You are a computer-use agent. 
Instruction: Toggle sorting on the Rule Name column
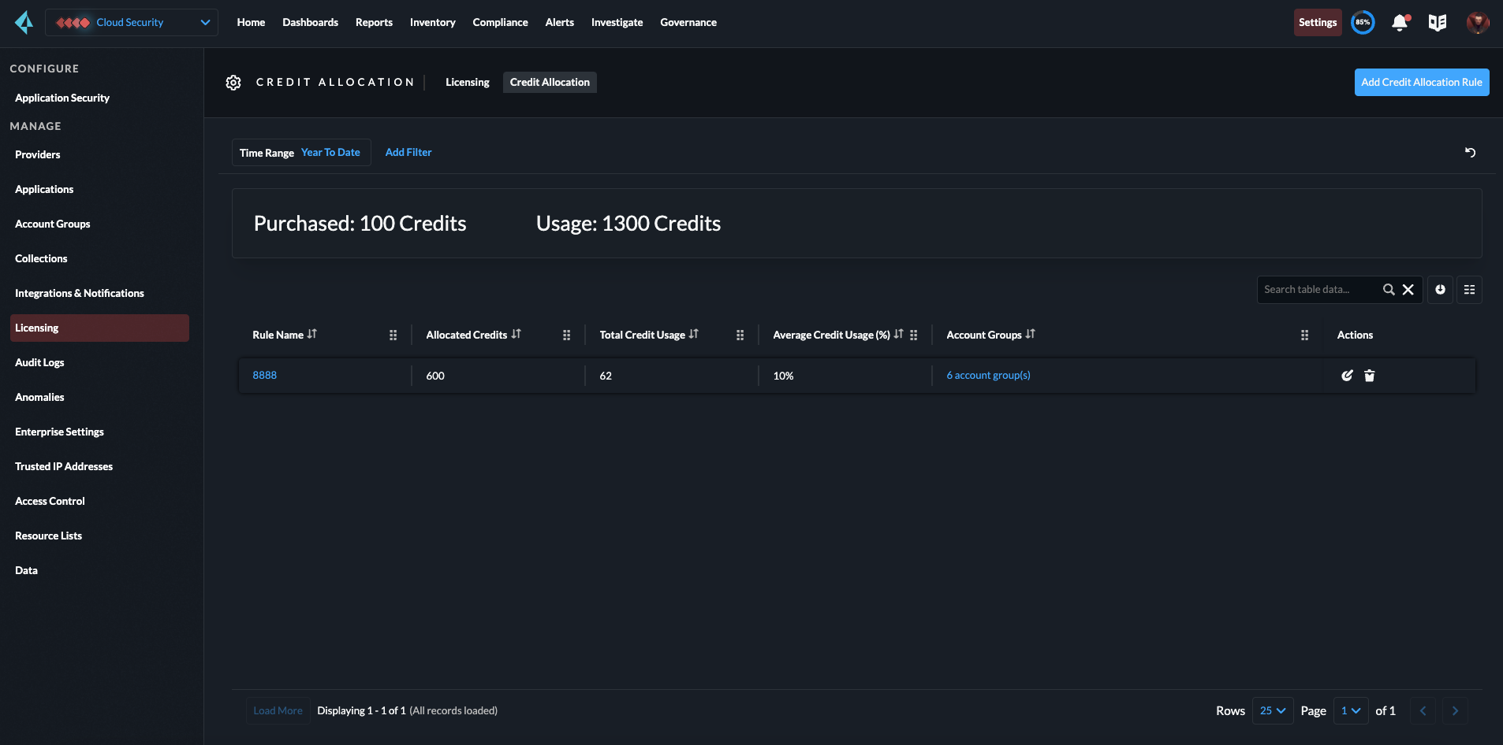pos(312,334)
